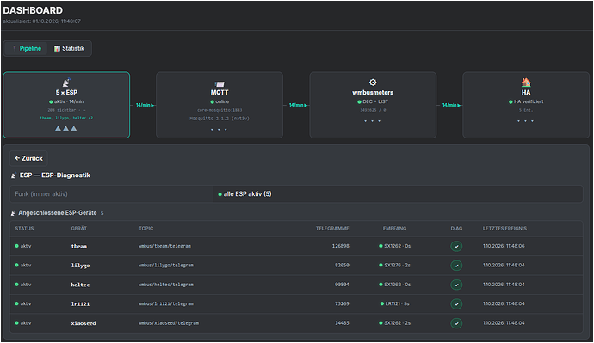Click the DIAG column header
The width and height of the screenshot is (594, 343).
tap(456, 229)
